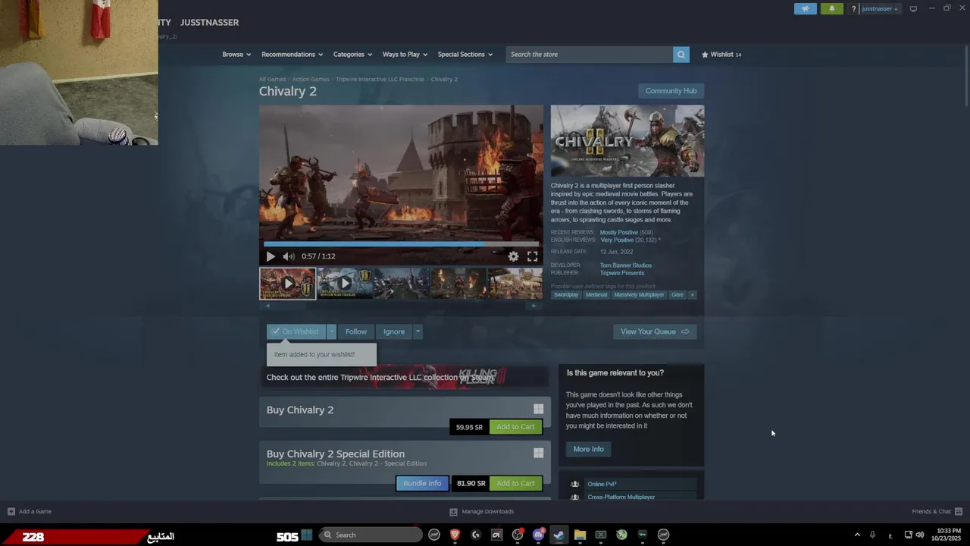Open the Special Sections menu
Image resolution: width=970 pixels, height=546 pixels.
(465, 55)
